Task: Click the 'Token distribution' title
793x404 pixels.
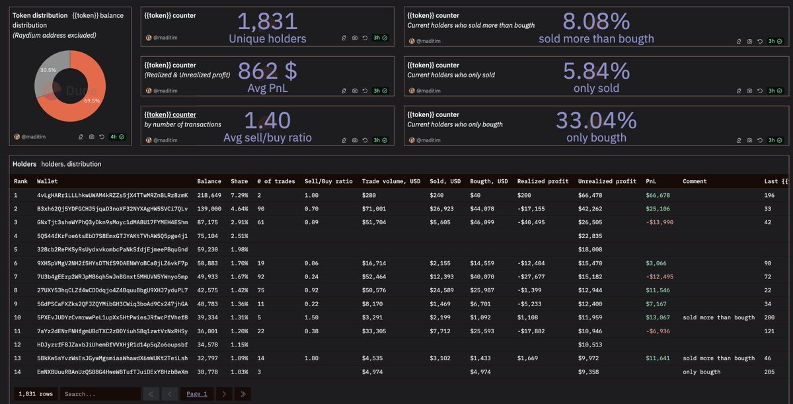Action: [40, 15]
